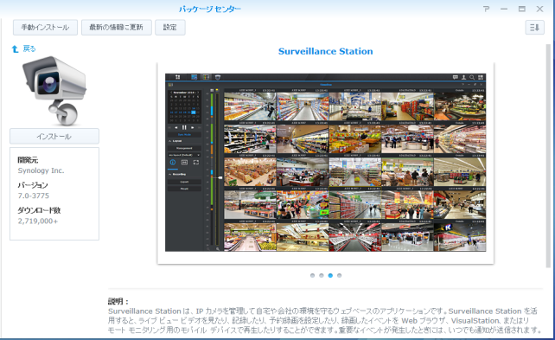Click the Surveillance Station camera icon
This screenshot has width=555, height=340.
click(54, 91)
